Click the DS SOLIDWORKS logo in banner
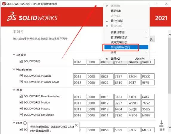This screenshot has width=171, height=134. (33, 17)
